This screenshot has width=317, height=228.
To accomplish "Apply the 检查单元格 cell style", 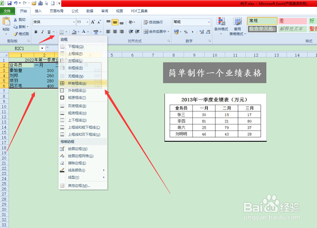I will (x=262, y=29).
